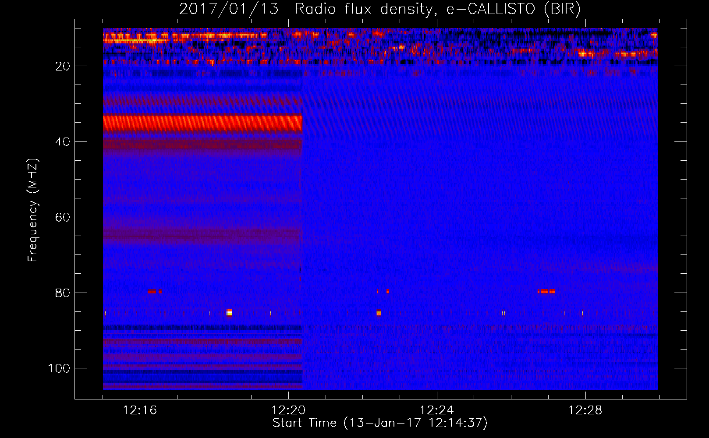This screenshot has width=709, height=438.
Task: Click the 12:24 time tick label
Action: (x=437, y=410)
